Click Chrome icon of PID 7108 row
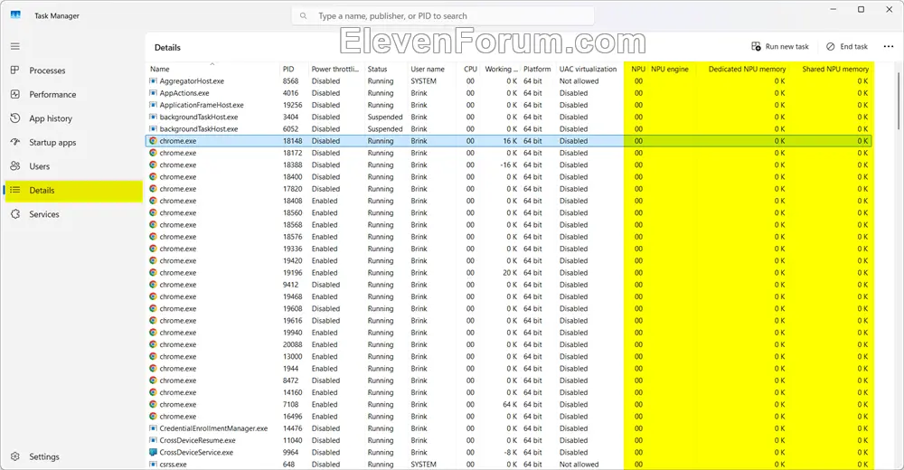Image resolution: width=904 pixels, height=470 pixels. pos(153,404)
